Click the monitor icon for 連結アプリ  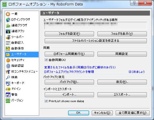(8, 31)
